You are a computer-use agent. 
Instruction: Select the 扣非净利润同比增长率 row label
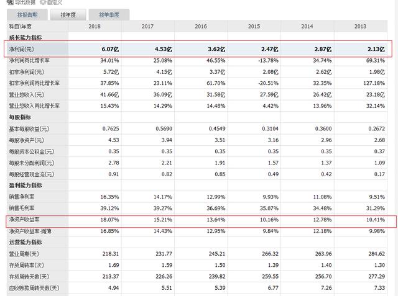(x=34, y=83)
